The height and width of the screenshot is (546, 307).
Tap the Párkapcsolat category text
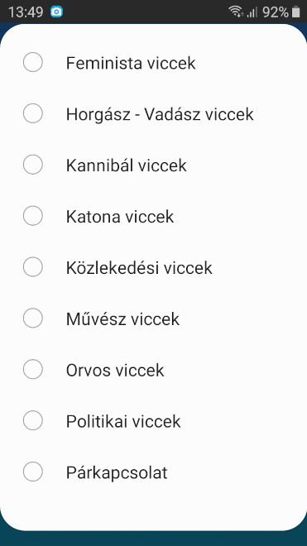(117, 473)
